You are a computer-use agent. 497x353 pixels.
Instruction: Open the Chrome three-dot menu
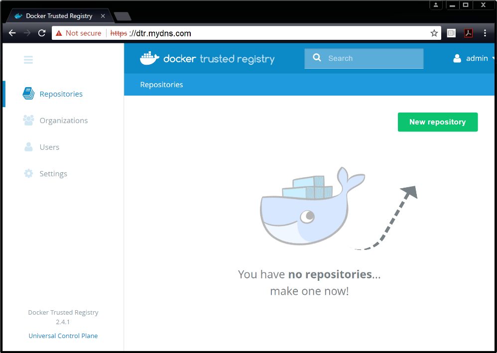click(485, 33)
